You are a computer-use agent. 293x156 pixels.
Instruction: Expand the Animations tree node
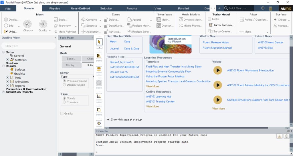point(7,81)
